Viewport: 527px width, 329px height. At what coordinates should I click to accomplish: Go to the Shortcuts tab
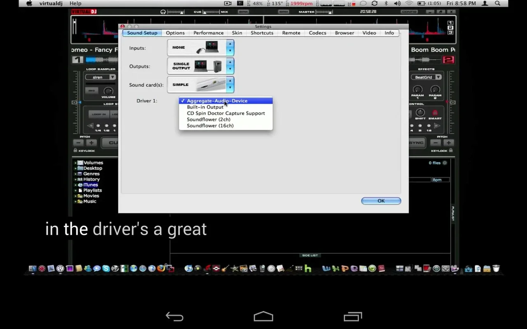coord(262,33)
